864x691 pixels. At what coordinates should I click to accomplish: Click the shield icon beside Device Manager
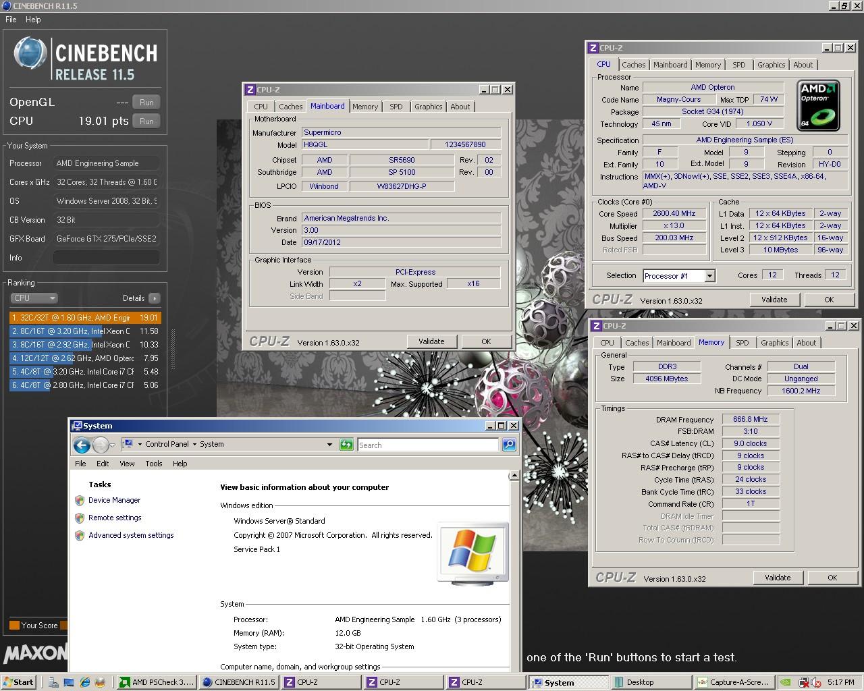[x=80, y=501]
